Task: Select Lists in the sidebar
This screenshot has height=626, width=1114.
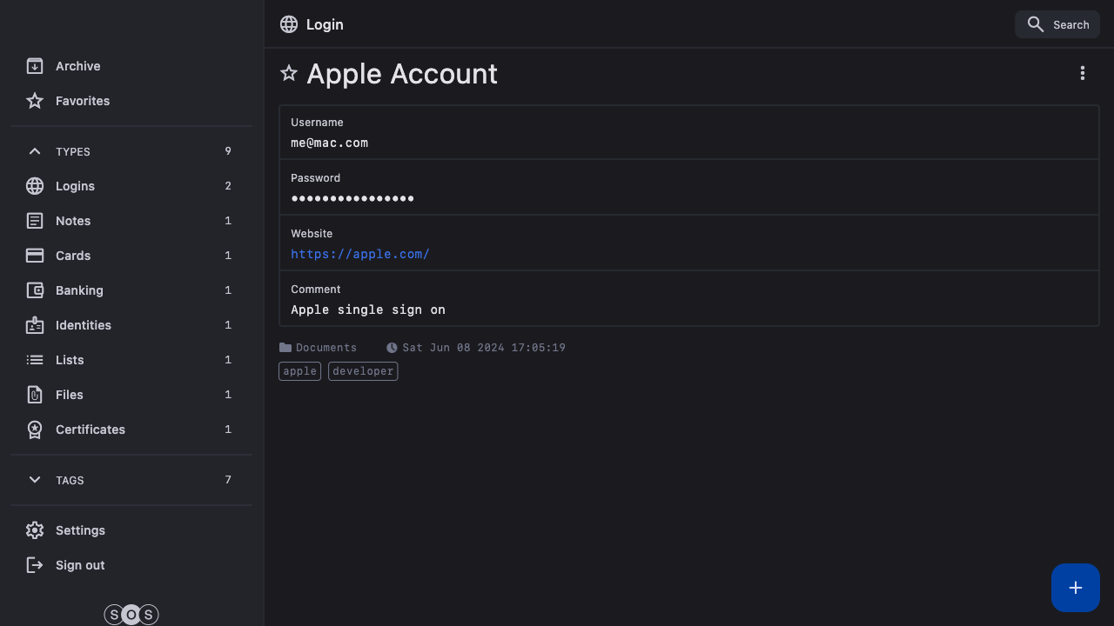Action: 70,360
